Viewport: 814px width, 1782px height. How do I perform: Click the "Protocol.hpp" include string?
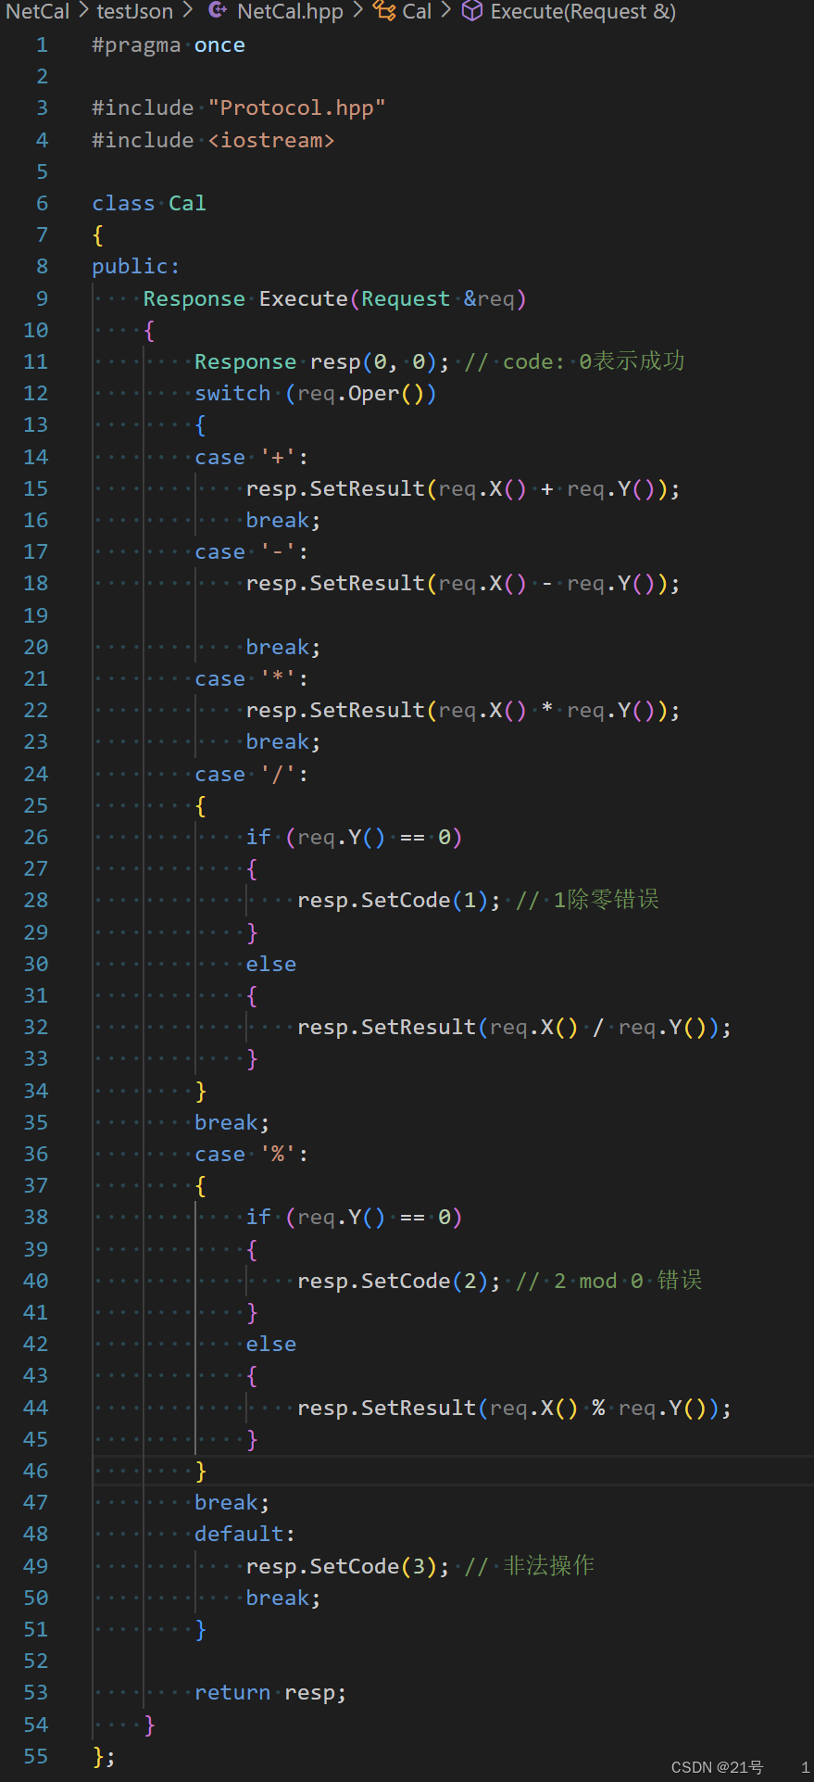coord(296,108)
